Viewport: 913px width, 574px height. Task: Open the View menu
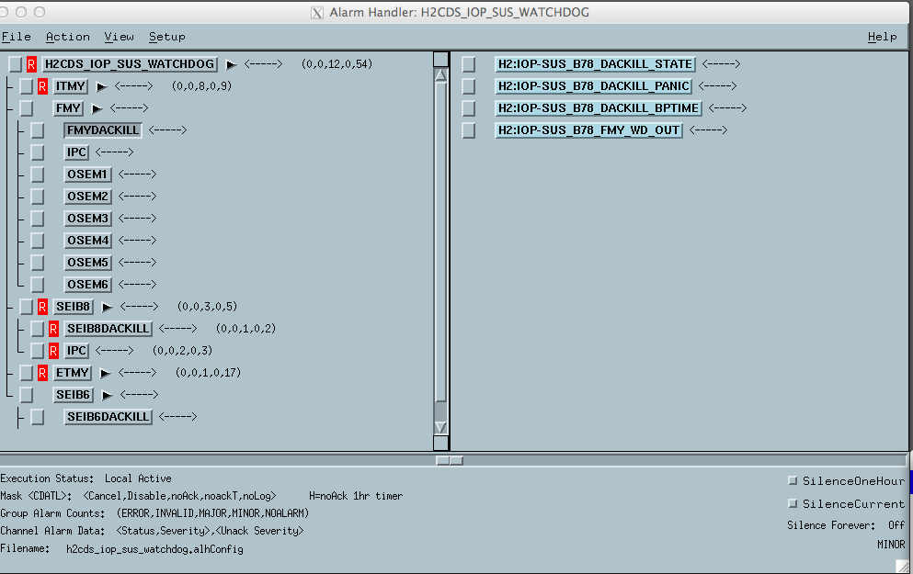click(x=120, y=37)
